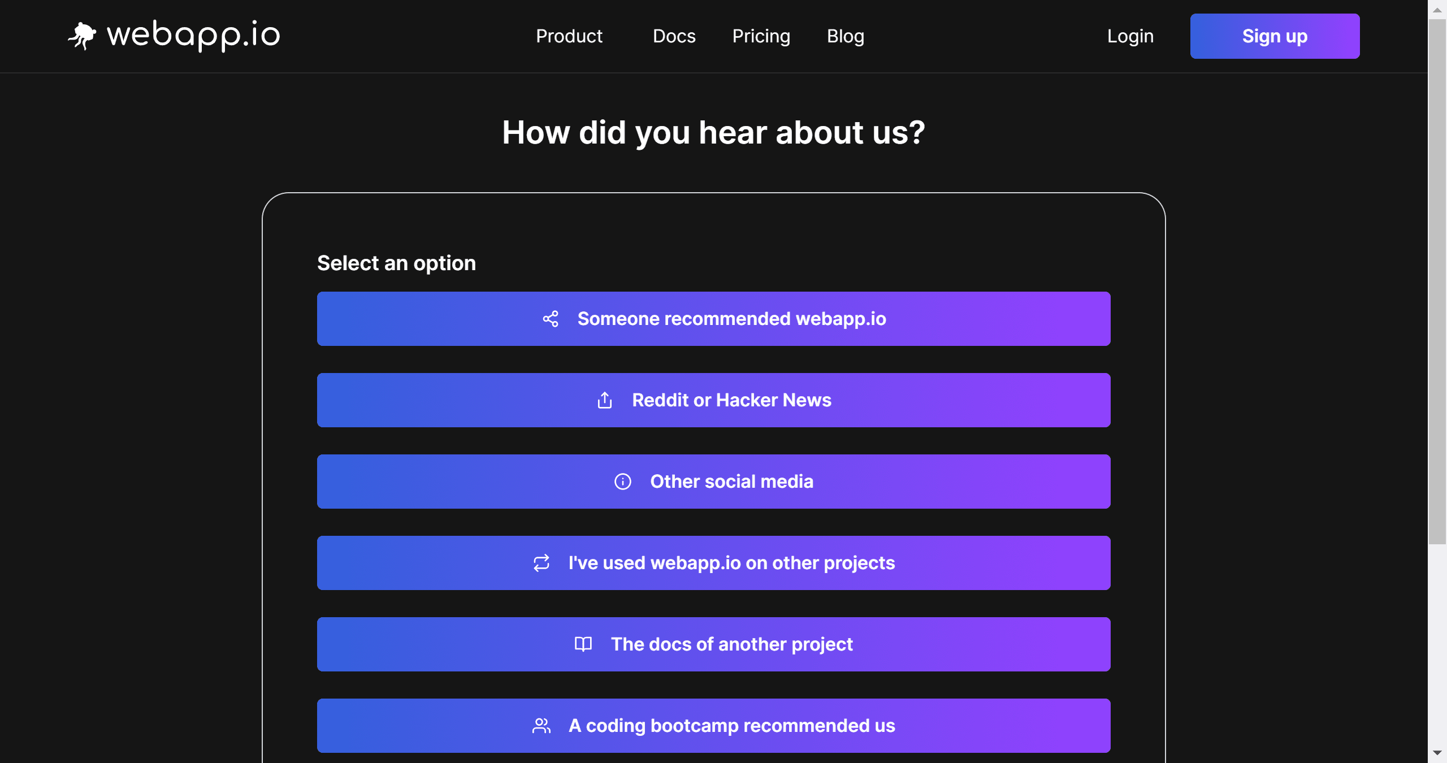Click the scrollbar up arrow

tap(1437, 10)
